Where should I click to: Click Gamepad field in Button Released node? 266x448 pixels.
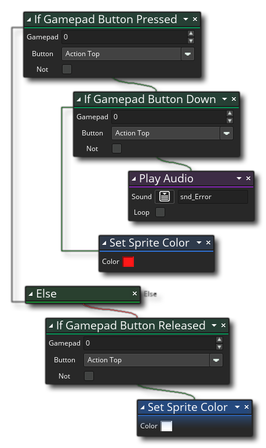150,343
